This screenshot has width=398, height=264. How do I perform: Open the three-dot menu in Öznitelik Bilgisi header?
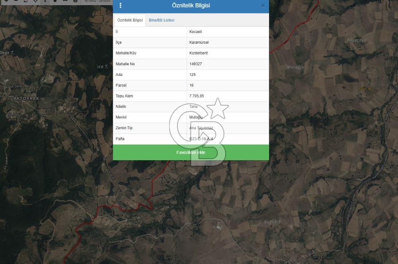pos(120,5)
